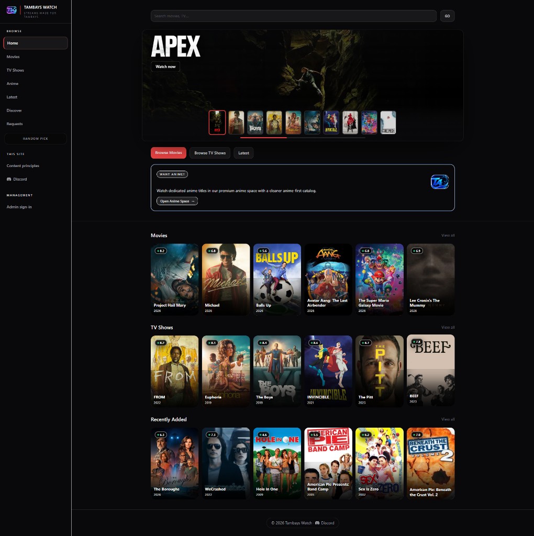Select the Invincible carousel thumbnail
Viewport: 534px width, 536px height.
click(331, 122)
